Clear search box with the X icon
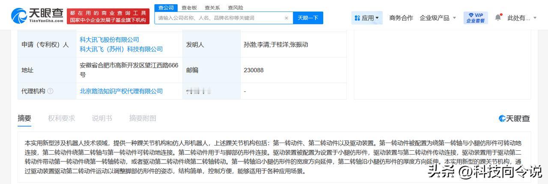548x184 pixels. pos(286,18)
